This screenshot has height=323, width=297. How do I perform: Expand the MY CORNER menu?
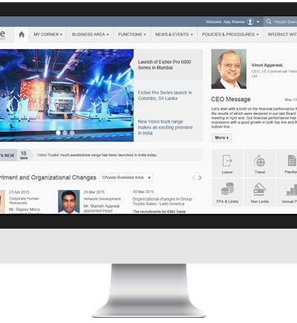(x=48, y=34)
